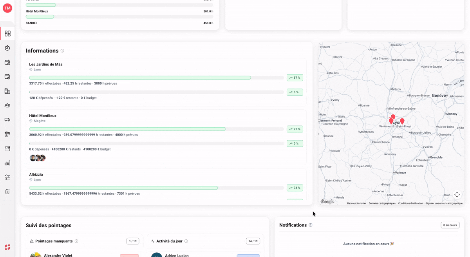Image resolution: width=470 pixels, height=257 pixels.
Task: Open the Albizzia site title
Action: tap(36, 175)
